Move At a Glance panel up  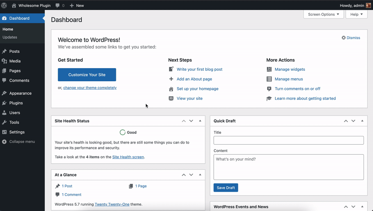coord(184,175)
